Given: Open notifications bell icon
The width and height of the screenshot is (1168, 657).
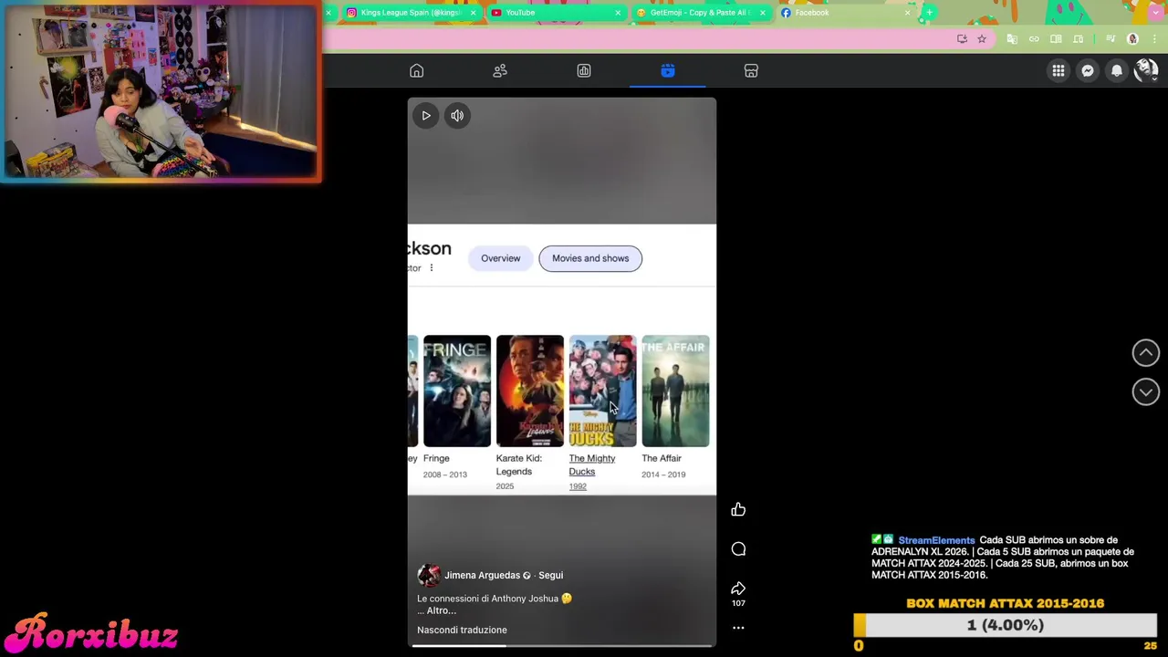Looking at the screenshot, I should coord(1117,71).
